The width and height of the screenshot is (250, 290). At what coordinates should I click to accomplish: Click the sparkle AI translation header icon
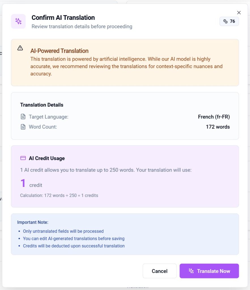(18, 21)
